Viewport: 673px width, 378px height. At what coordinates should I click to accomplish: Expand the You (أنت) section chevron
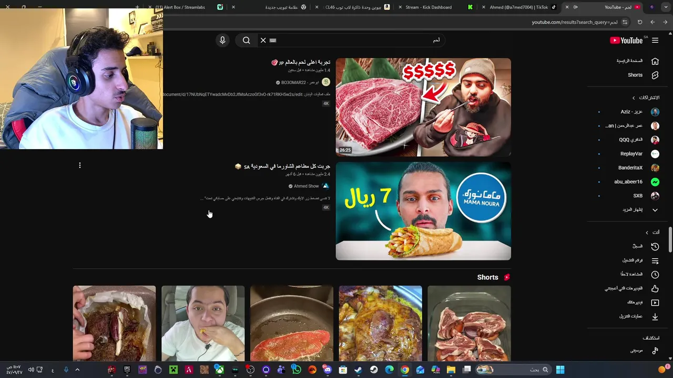click(647, 233)
